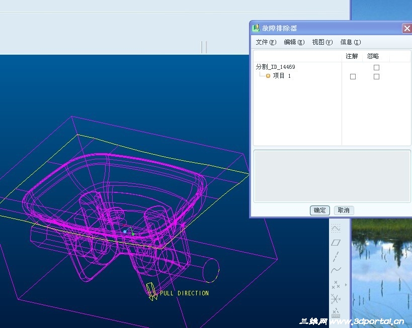Open the 信息(I) menu
The width and height of the screenshot is (412, 328).
[351, 42]
